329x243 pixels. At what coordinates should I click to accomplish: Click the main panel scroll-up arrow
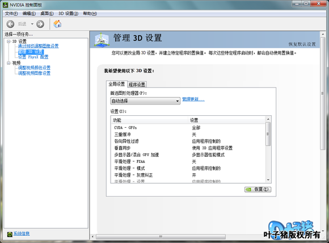coord(323,34)
